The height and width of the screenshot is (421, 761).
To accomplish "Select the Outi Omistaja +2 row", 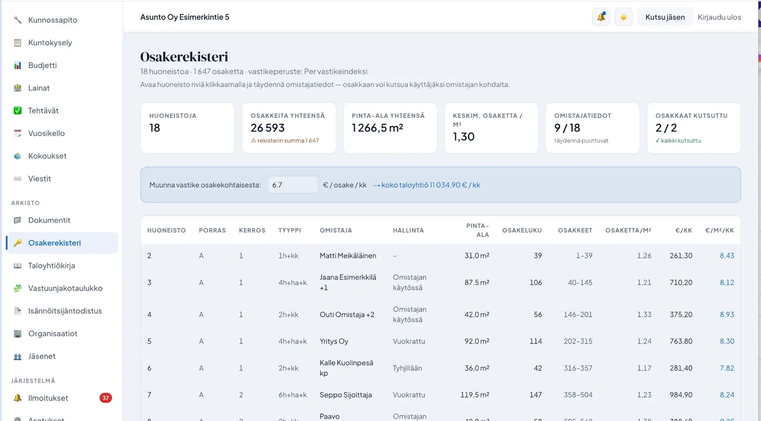I will point(440,315).
